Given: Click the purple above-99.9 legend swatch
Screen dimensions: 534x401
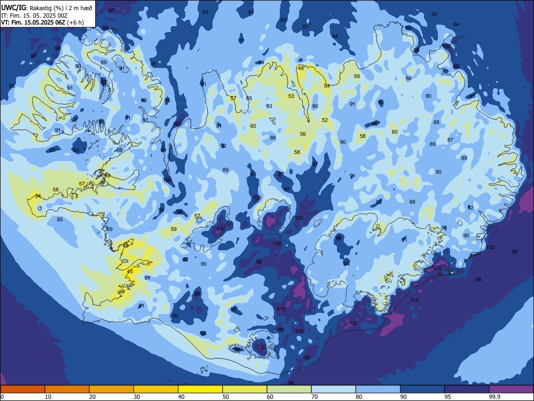Looking at the screenshot, I should pos(511,389).
